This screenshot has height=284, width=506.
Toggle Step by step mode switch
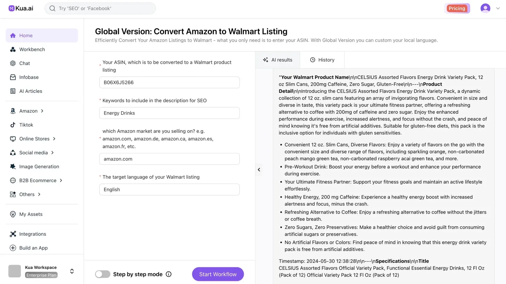tap(103, 274)
